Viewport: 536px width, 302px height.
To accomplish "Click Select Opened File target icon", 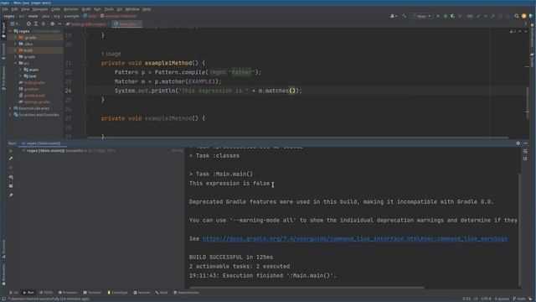I will [x=28, y=24].
